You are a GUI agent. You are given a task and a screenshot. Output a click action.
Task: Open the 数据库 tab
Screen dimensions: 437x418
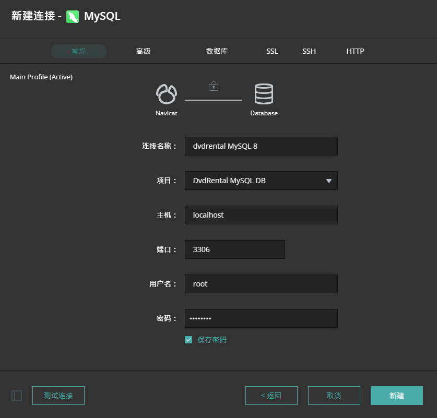point(217,51)
